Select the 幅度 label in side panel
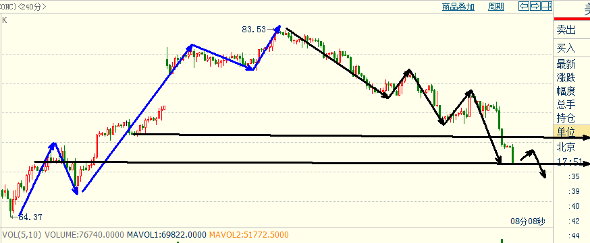Image resolution: width=590 pixels, height=243 pixels. [x=566, y=91]
